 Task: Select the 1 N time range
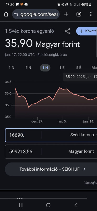(x=12, y=68)
